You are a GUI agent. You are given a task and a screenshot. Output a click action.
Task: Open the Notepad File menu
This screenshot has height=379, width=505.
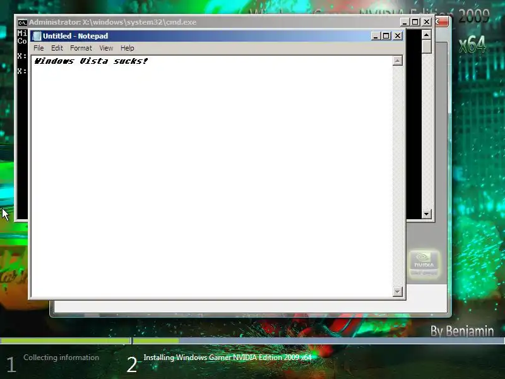click(39, 48)
